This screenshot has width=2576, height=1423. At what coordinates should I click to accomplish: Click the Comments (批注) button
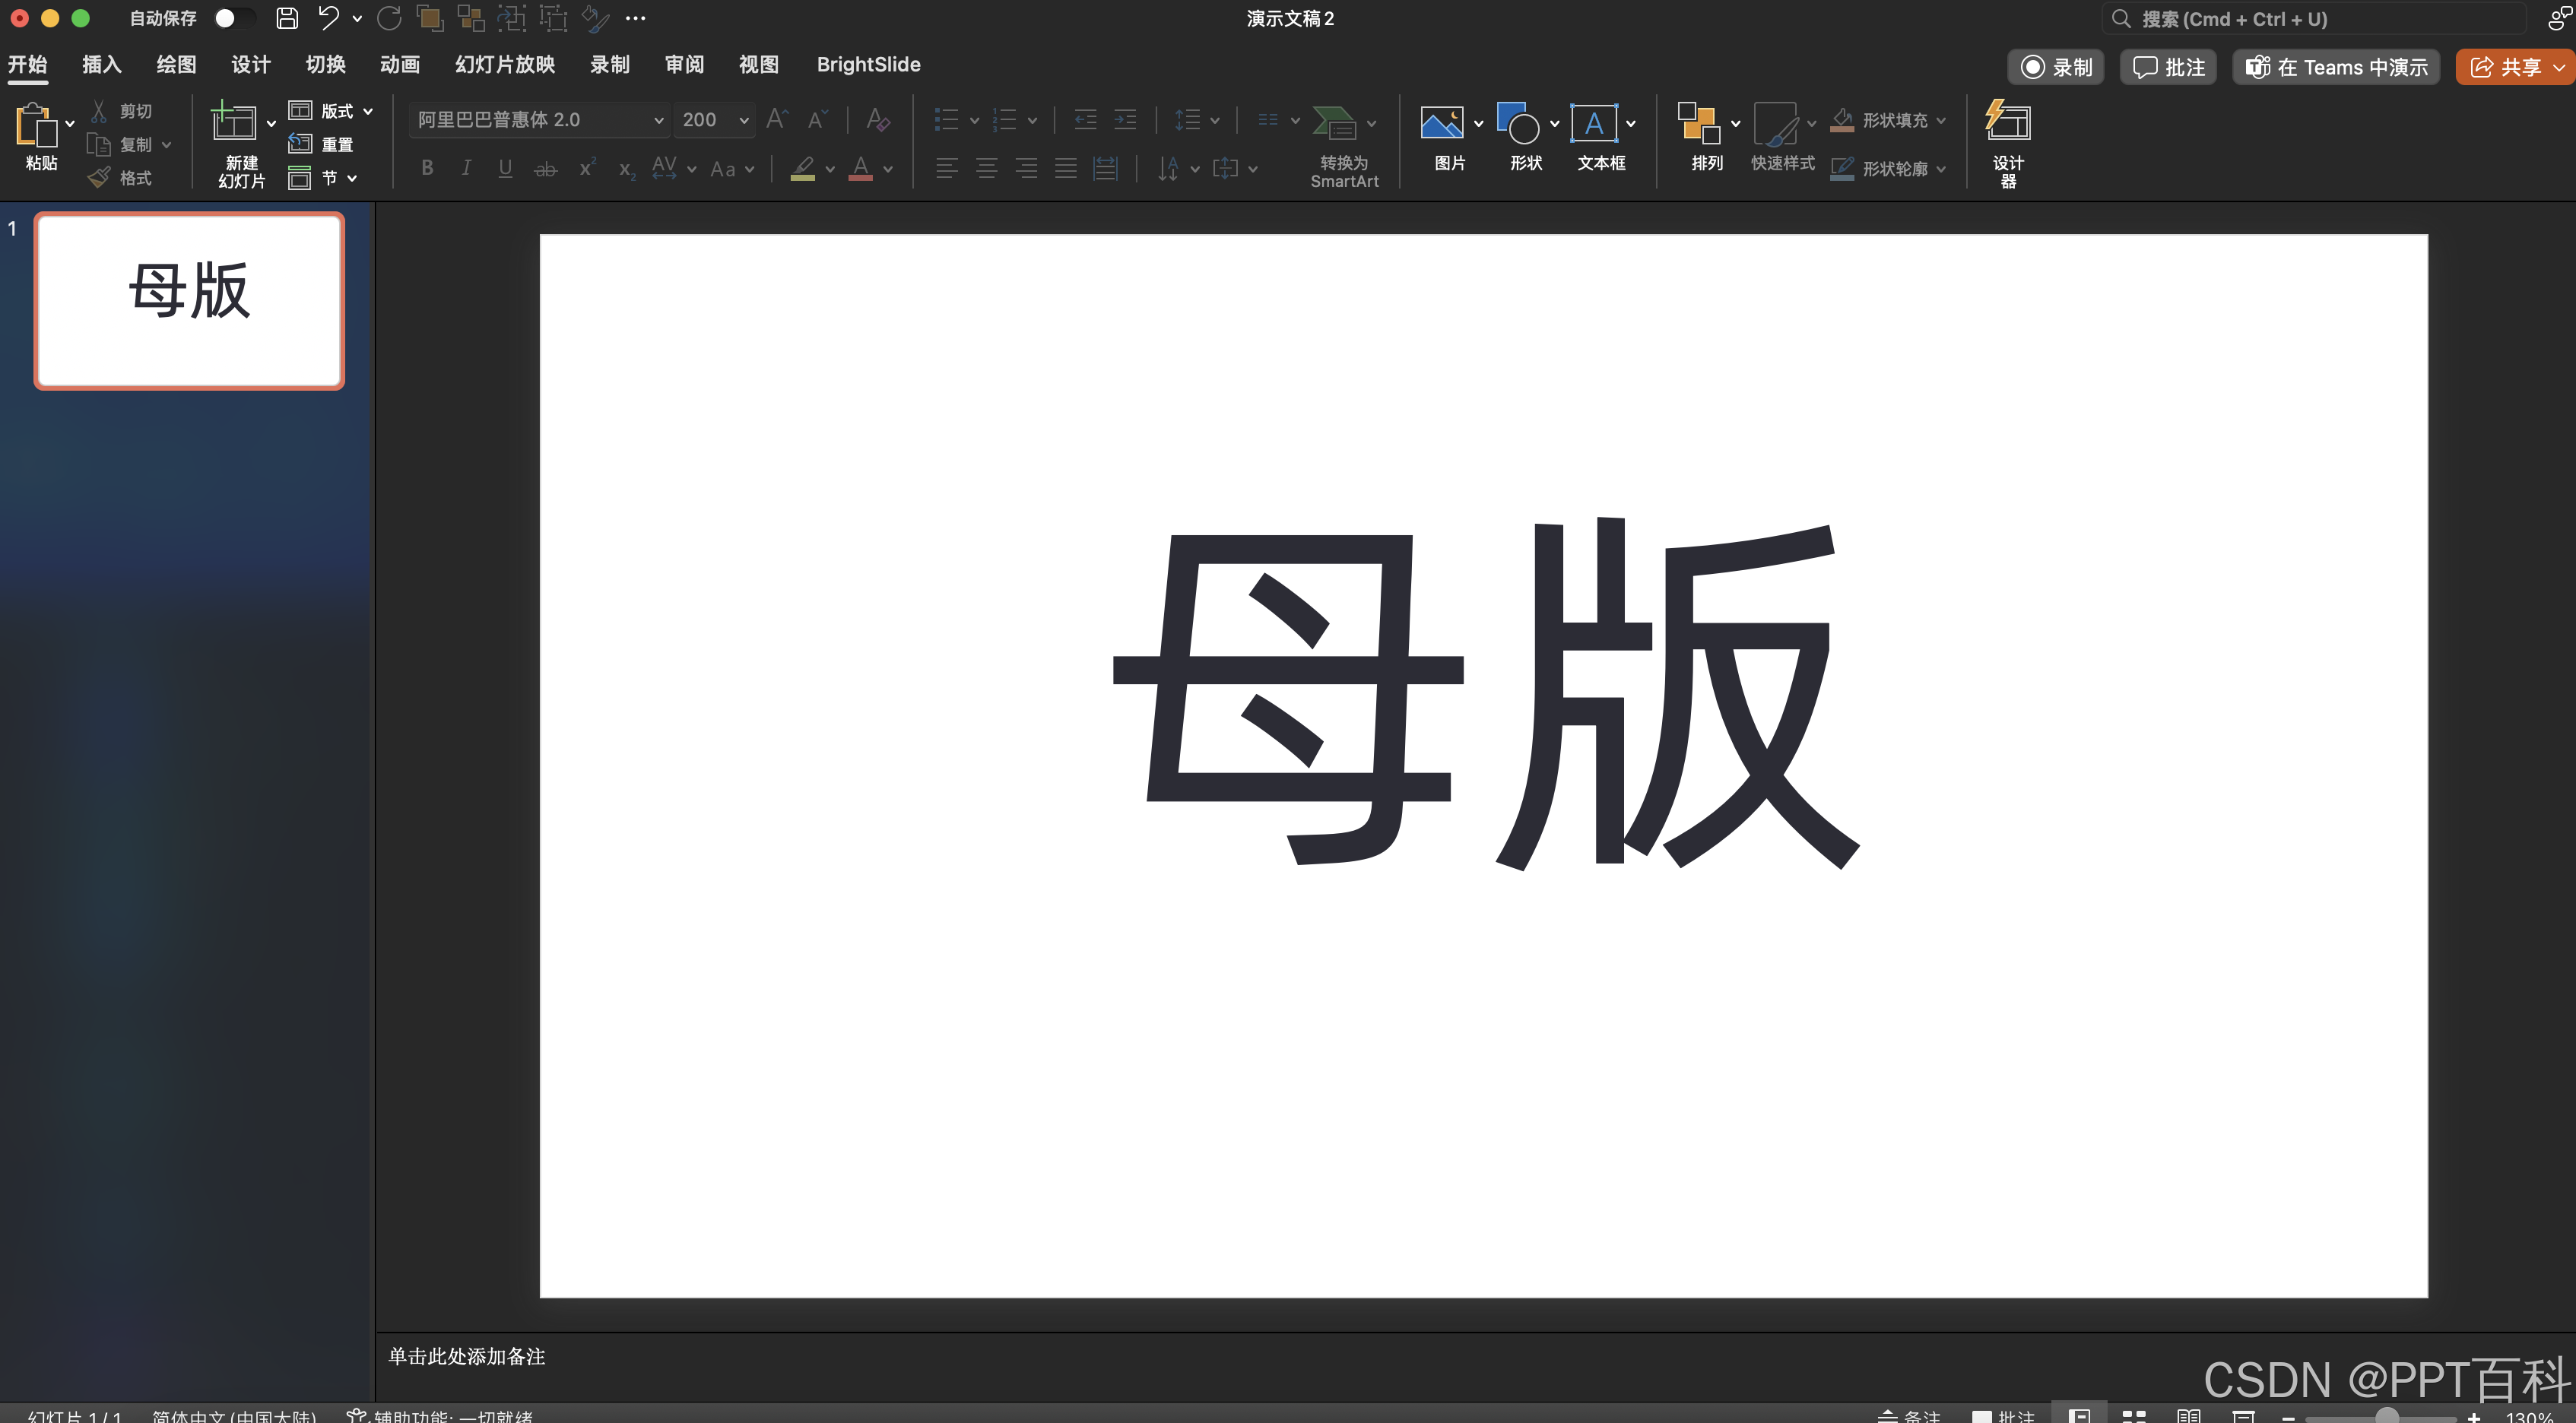(2168, 67)
